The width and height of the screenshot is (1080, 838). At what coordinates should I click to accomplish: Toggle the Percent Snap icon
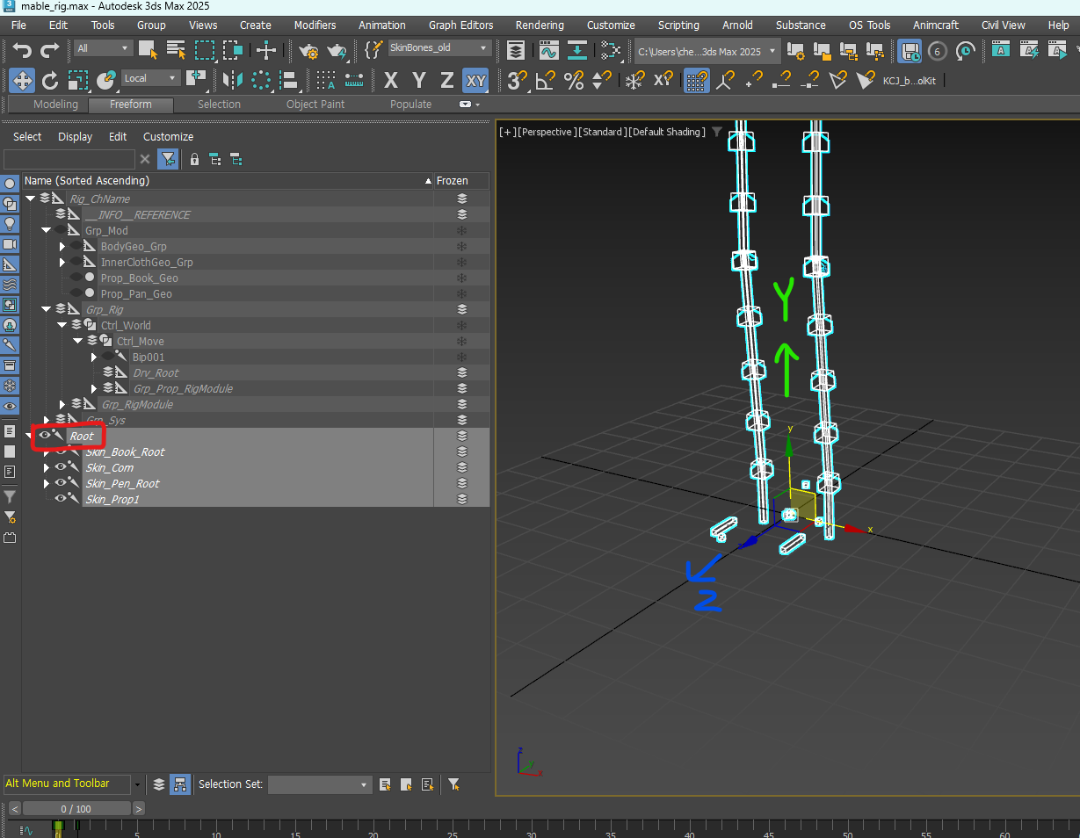tap(574, 81)
